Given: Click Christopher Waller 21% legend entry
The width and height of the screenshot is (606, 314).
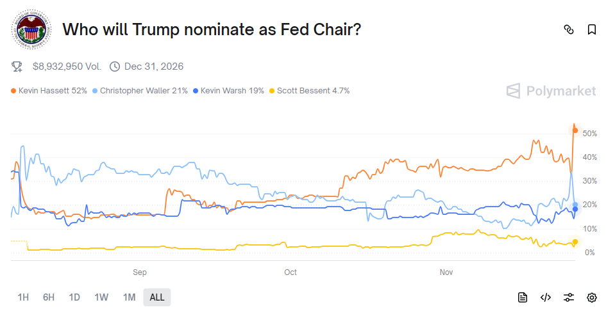Looking at the screenshot, I should tap(144, 91).
